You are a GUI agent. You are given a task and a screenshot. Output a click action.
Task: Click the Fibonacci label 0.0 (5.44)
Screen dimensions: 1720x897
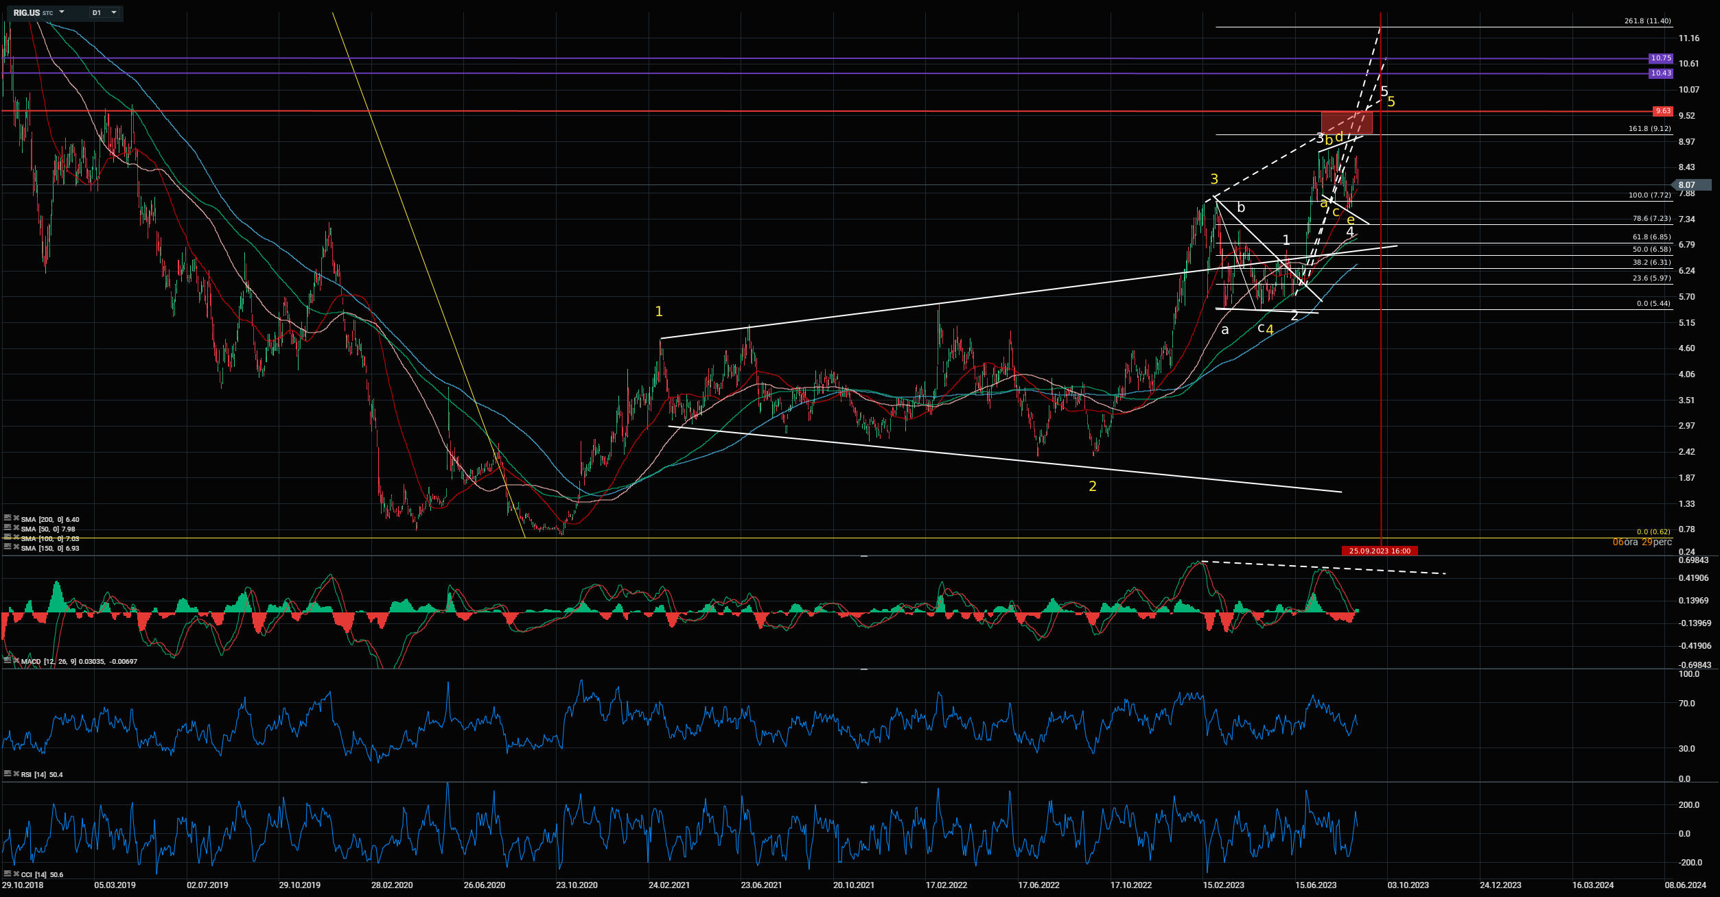pos(1654,304)
